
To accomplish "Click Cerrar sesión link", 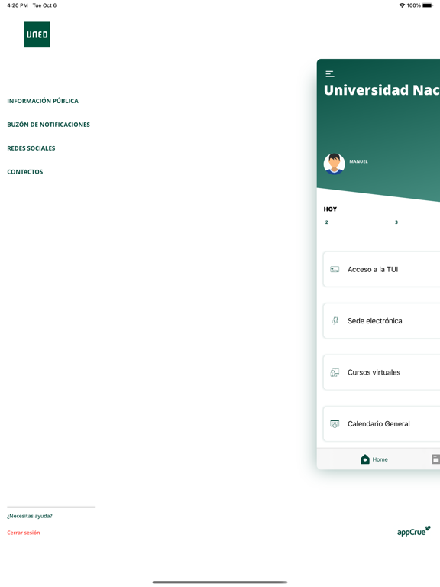I will [24, 533].
